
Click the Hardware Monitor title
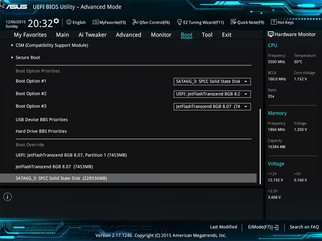tap(295, 34)
